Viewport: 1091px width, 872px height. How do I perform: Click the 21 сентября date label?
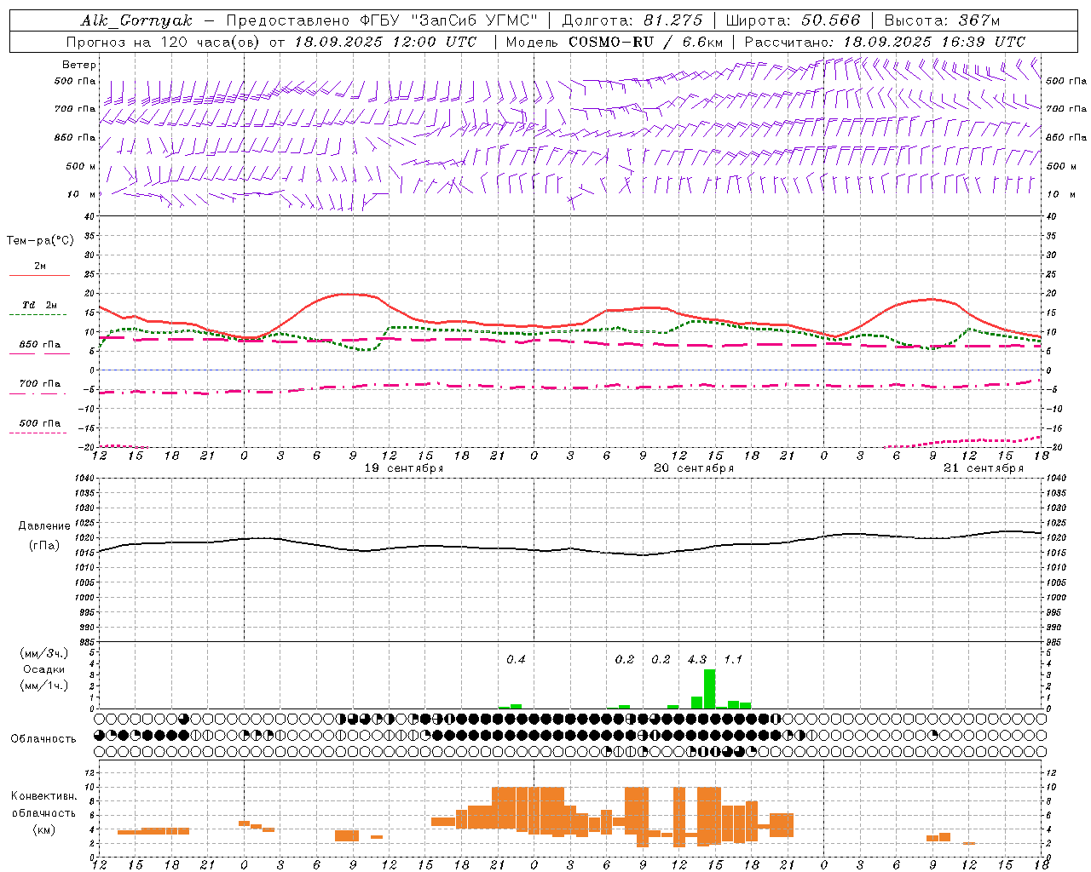point(984,468)
